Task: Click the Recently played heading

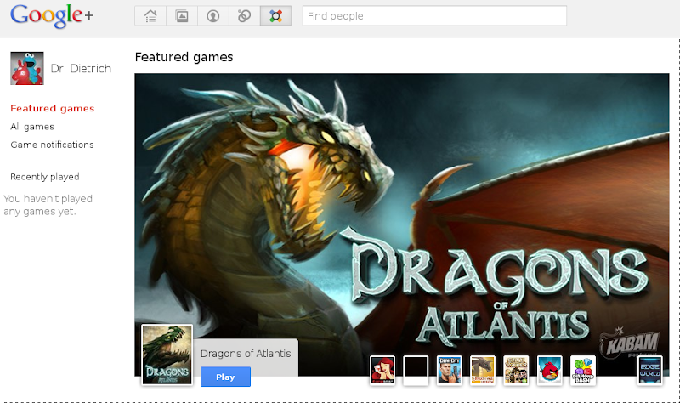Action: 45,177
